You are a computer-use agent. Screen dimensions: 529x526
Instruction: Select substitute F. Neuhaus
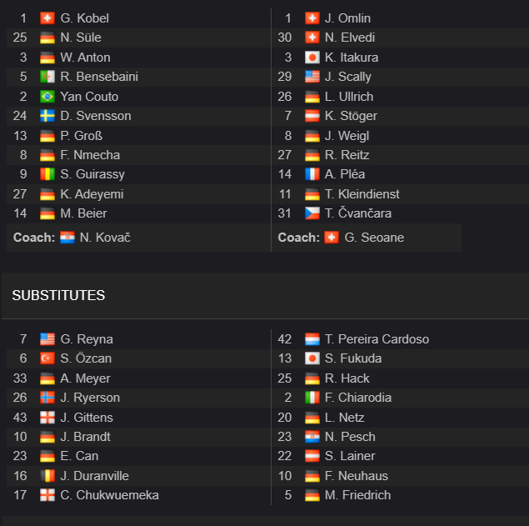[357, 476]
